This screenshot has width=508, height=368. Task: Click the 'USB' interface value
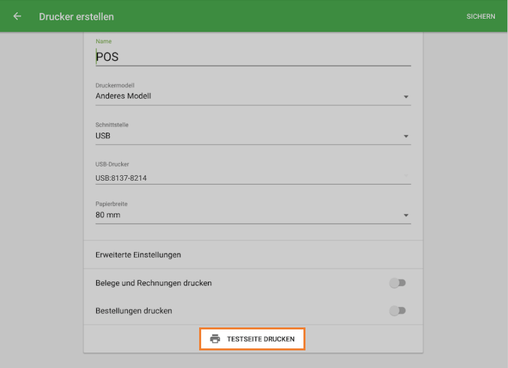point(103,136)
